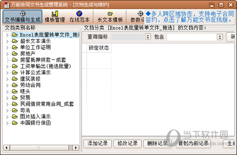Click folder icon of 工资单输出(拖选批量)
This screenshot has width=237, height=155.
pos(15,66)
